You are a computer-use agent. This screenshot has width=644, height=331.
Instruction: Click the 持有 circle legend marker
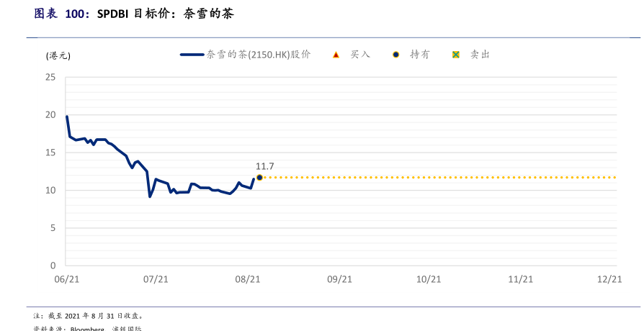pyautogui.click(x=395, y=55)
